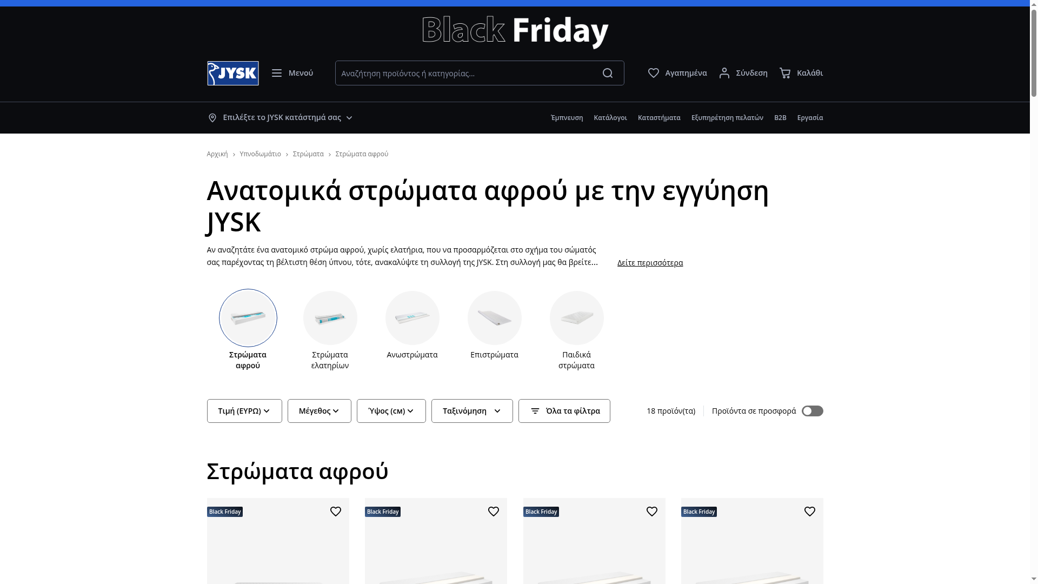This screenshot has width=1038, height=584.
Task: Select Επιστρώματα category thumbnail
Action: pos(495,318)
